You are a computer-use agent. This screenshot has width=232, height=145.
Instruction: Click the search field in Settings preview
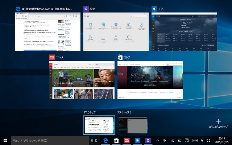tap(138, 16)
